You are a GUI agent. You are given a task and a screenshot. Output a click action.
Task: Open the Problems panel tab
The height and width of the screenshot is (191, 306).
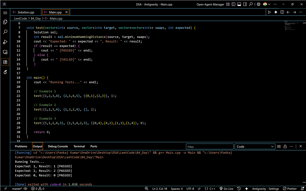[21, 146]
